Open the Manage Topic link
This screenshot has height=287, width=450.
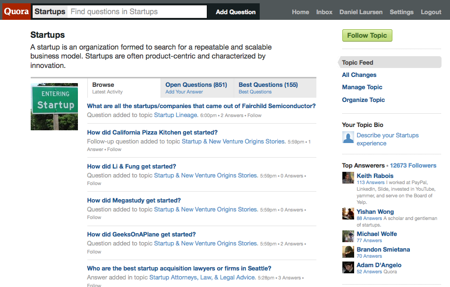click(362, 87)
